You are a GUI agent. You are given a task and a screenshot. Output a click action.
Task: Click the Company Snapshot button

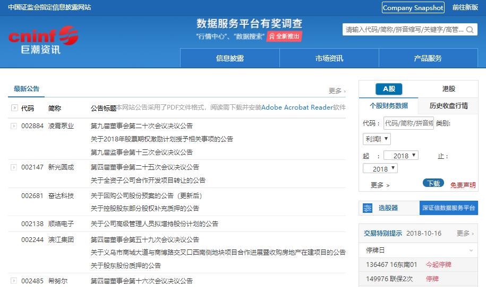pyautogui.click(x=413, y=7)
